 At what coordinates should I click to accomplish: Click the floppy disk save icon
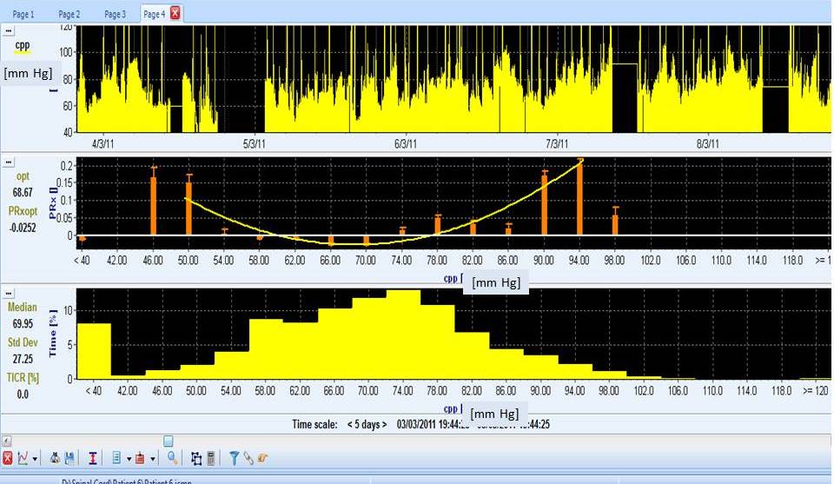(69, 458)
